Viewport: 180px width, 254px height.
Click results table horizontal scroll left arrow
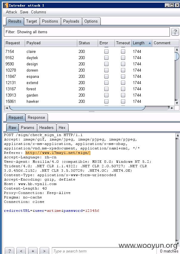pos(7,108)
